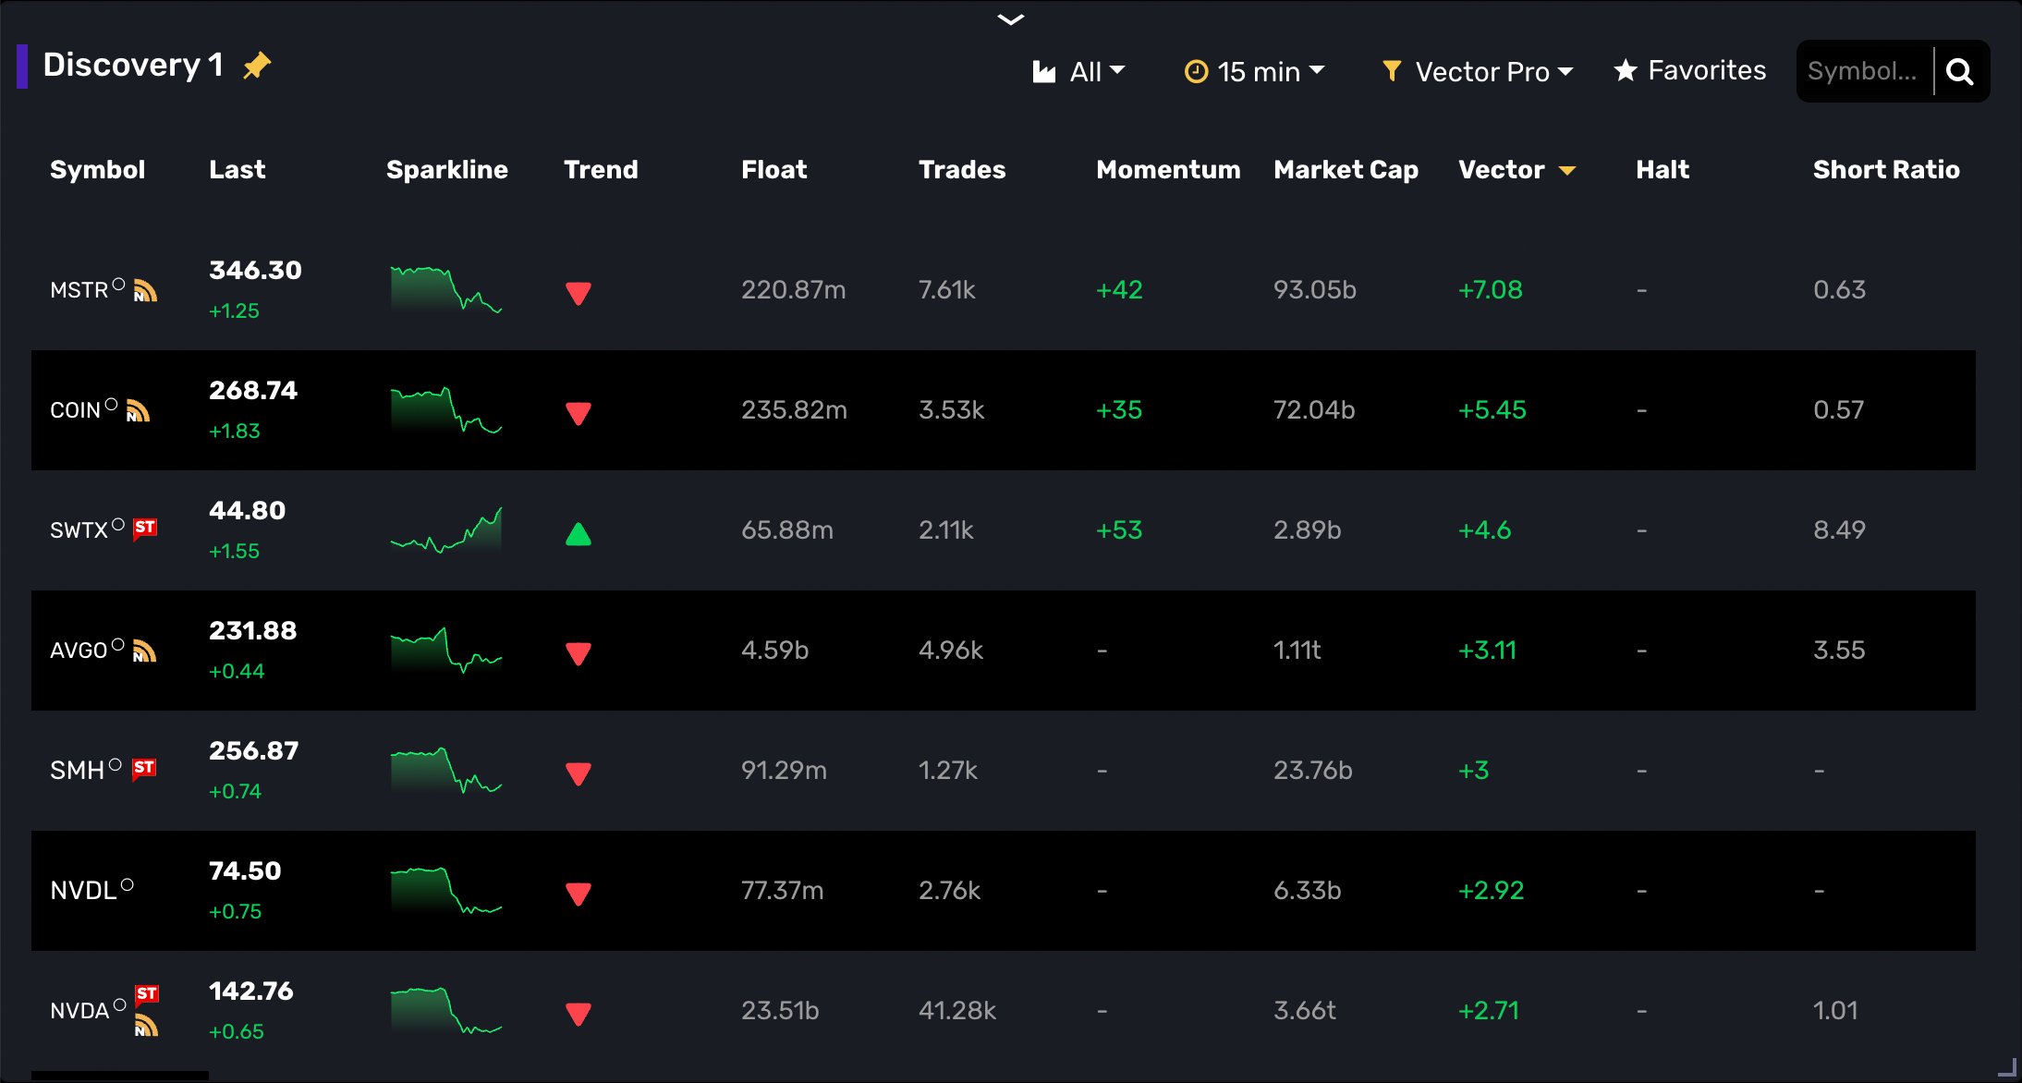Viewport: 2022px width, 1083px height.
Task: Click the pin icon beside Discovery 1
Action: pyautogui.click(x=257, y=66)
